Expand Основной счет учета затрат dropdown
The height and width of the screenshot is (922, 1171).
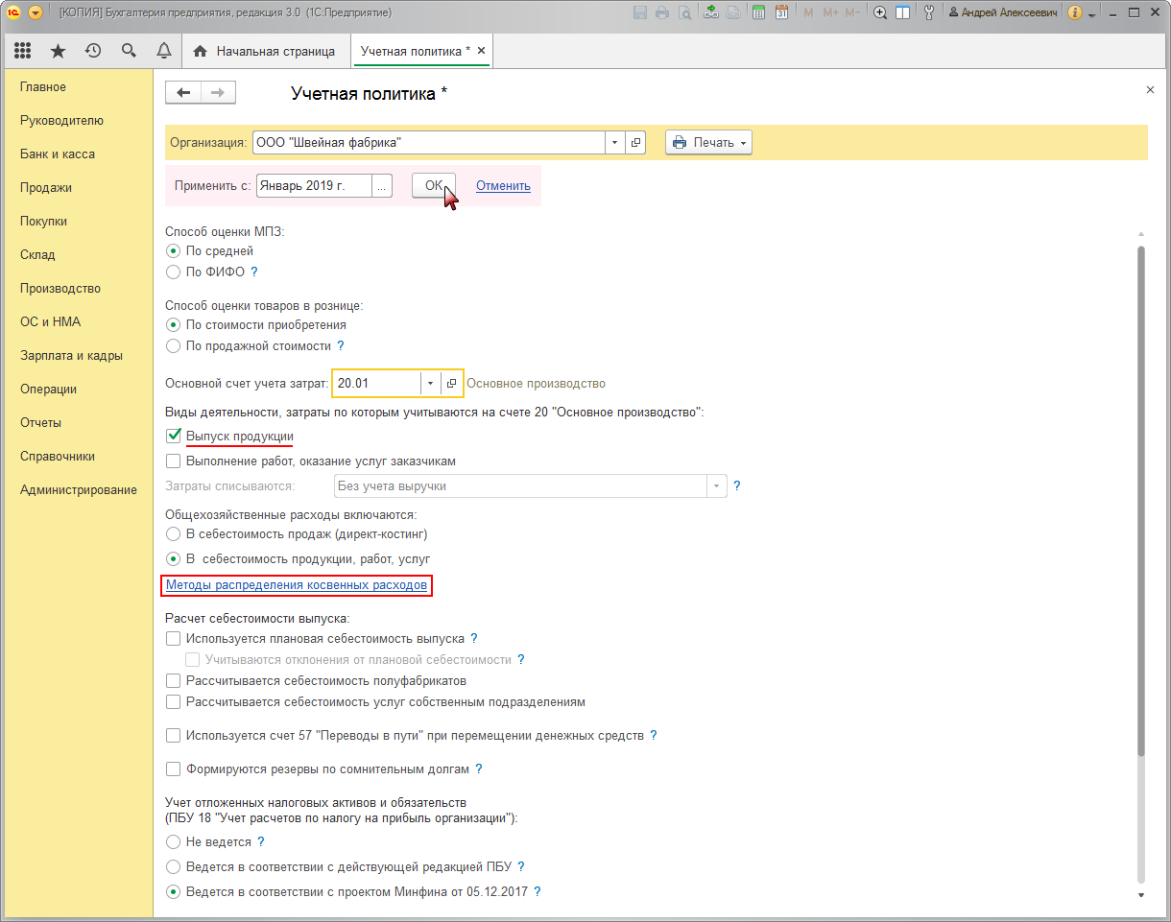tap(430, 383)
